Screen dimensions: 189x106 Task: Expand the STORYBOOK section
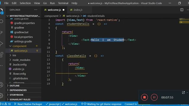coord(23,95)
